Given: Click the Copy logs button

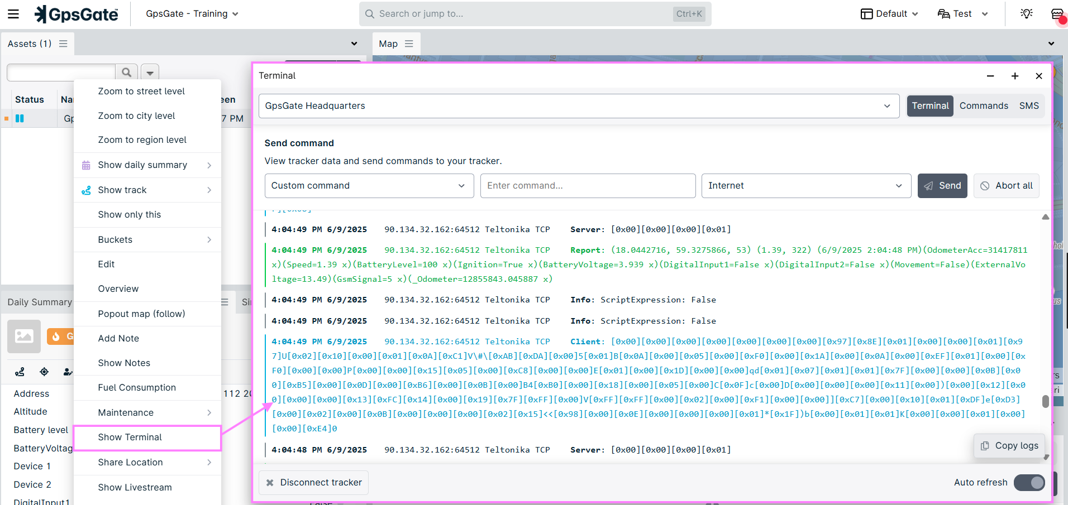Looking at the screenshot, I should pos(1009,446).
